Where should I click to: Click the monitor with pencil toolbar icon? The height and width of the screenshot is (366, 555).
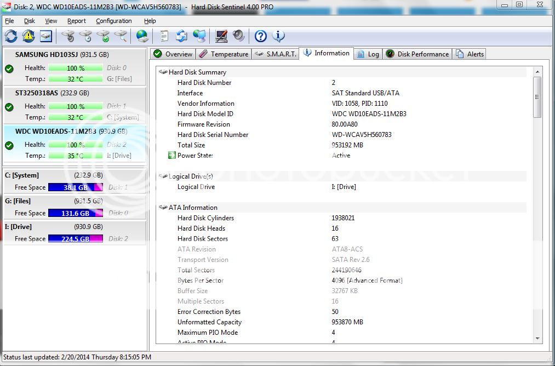click(221, 36)
